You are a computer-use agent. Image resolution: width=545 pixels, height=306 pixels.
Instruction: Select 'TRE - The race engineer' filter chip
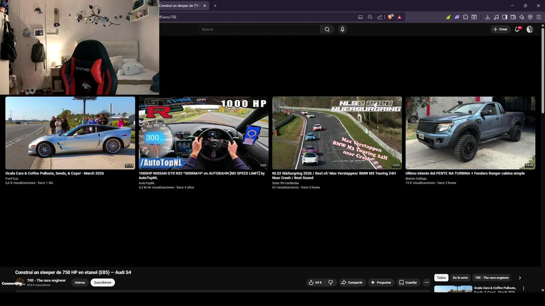[492, 278]
